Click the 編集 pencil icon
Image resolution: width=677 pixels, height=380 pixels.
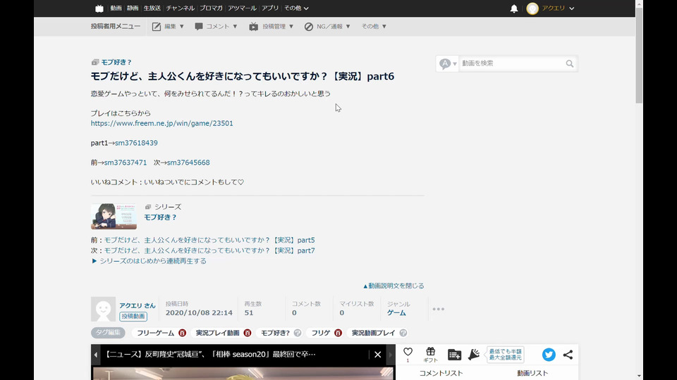click(157, 27)
